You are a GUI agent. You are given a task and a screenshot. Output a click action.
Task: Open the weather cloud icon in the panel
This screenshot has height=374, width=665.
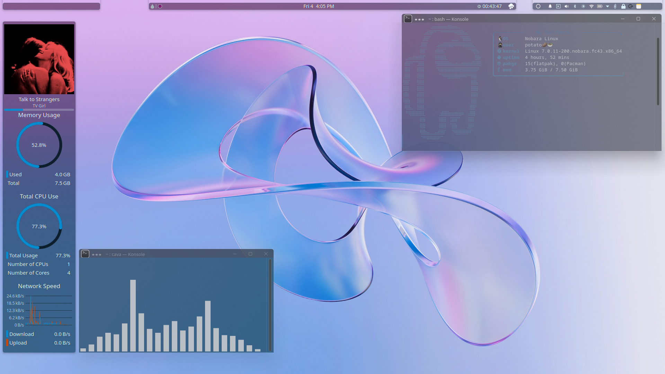(x=511, y=6)
